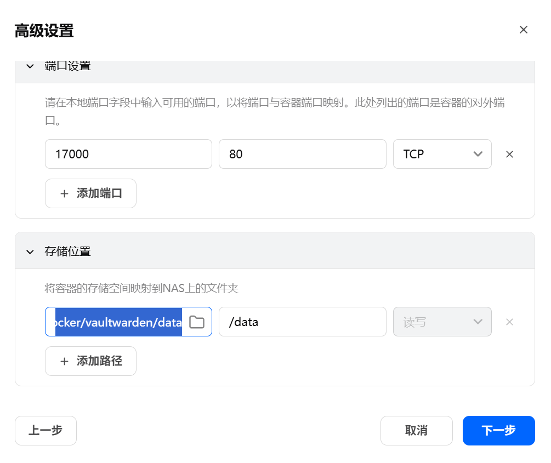Edit the container port field 80
The height and width of the screenshot is (463, 551).
coord(302,154)
